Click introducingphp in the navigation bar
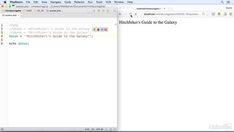 coord(11,11)
